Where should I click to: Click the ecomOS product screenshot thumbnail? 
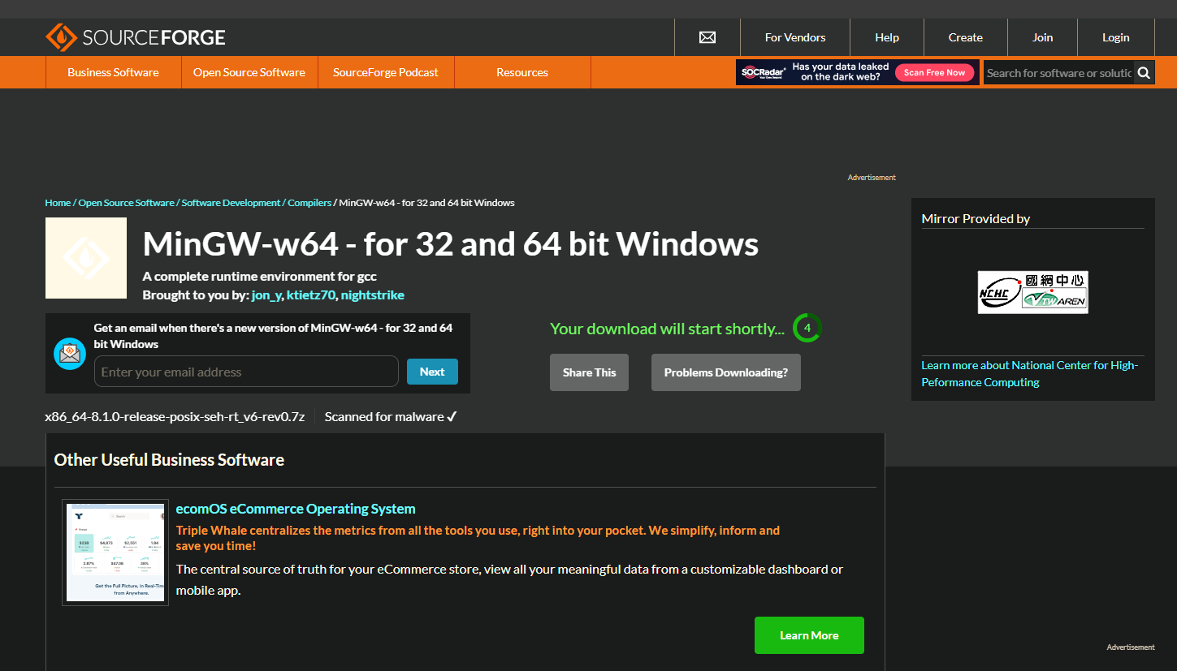click(x=115, y=553)
